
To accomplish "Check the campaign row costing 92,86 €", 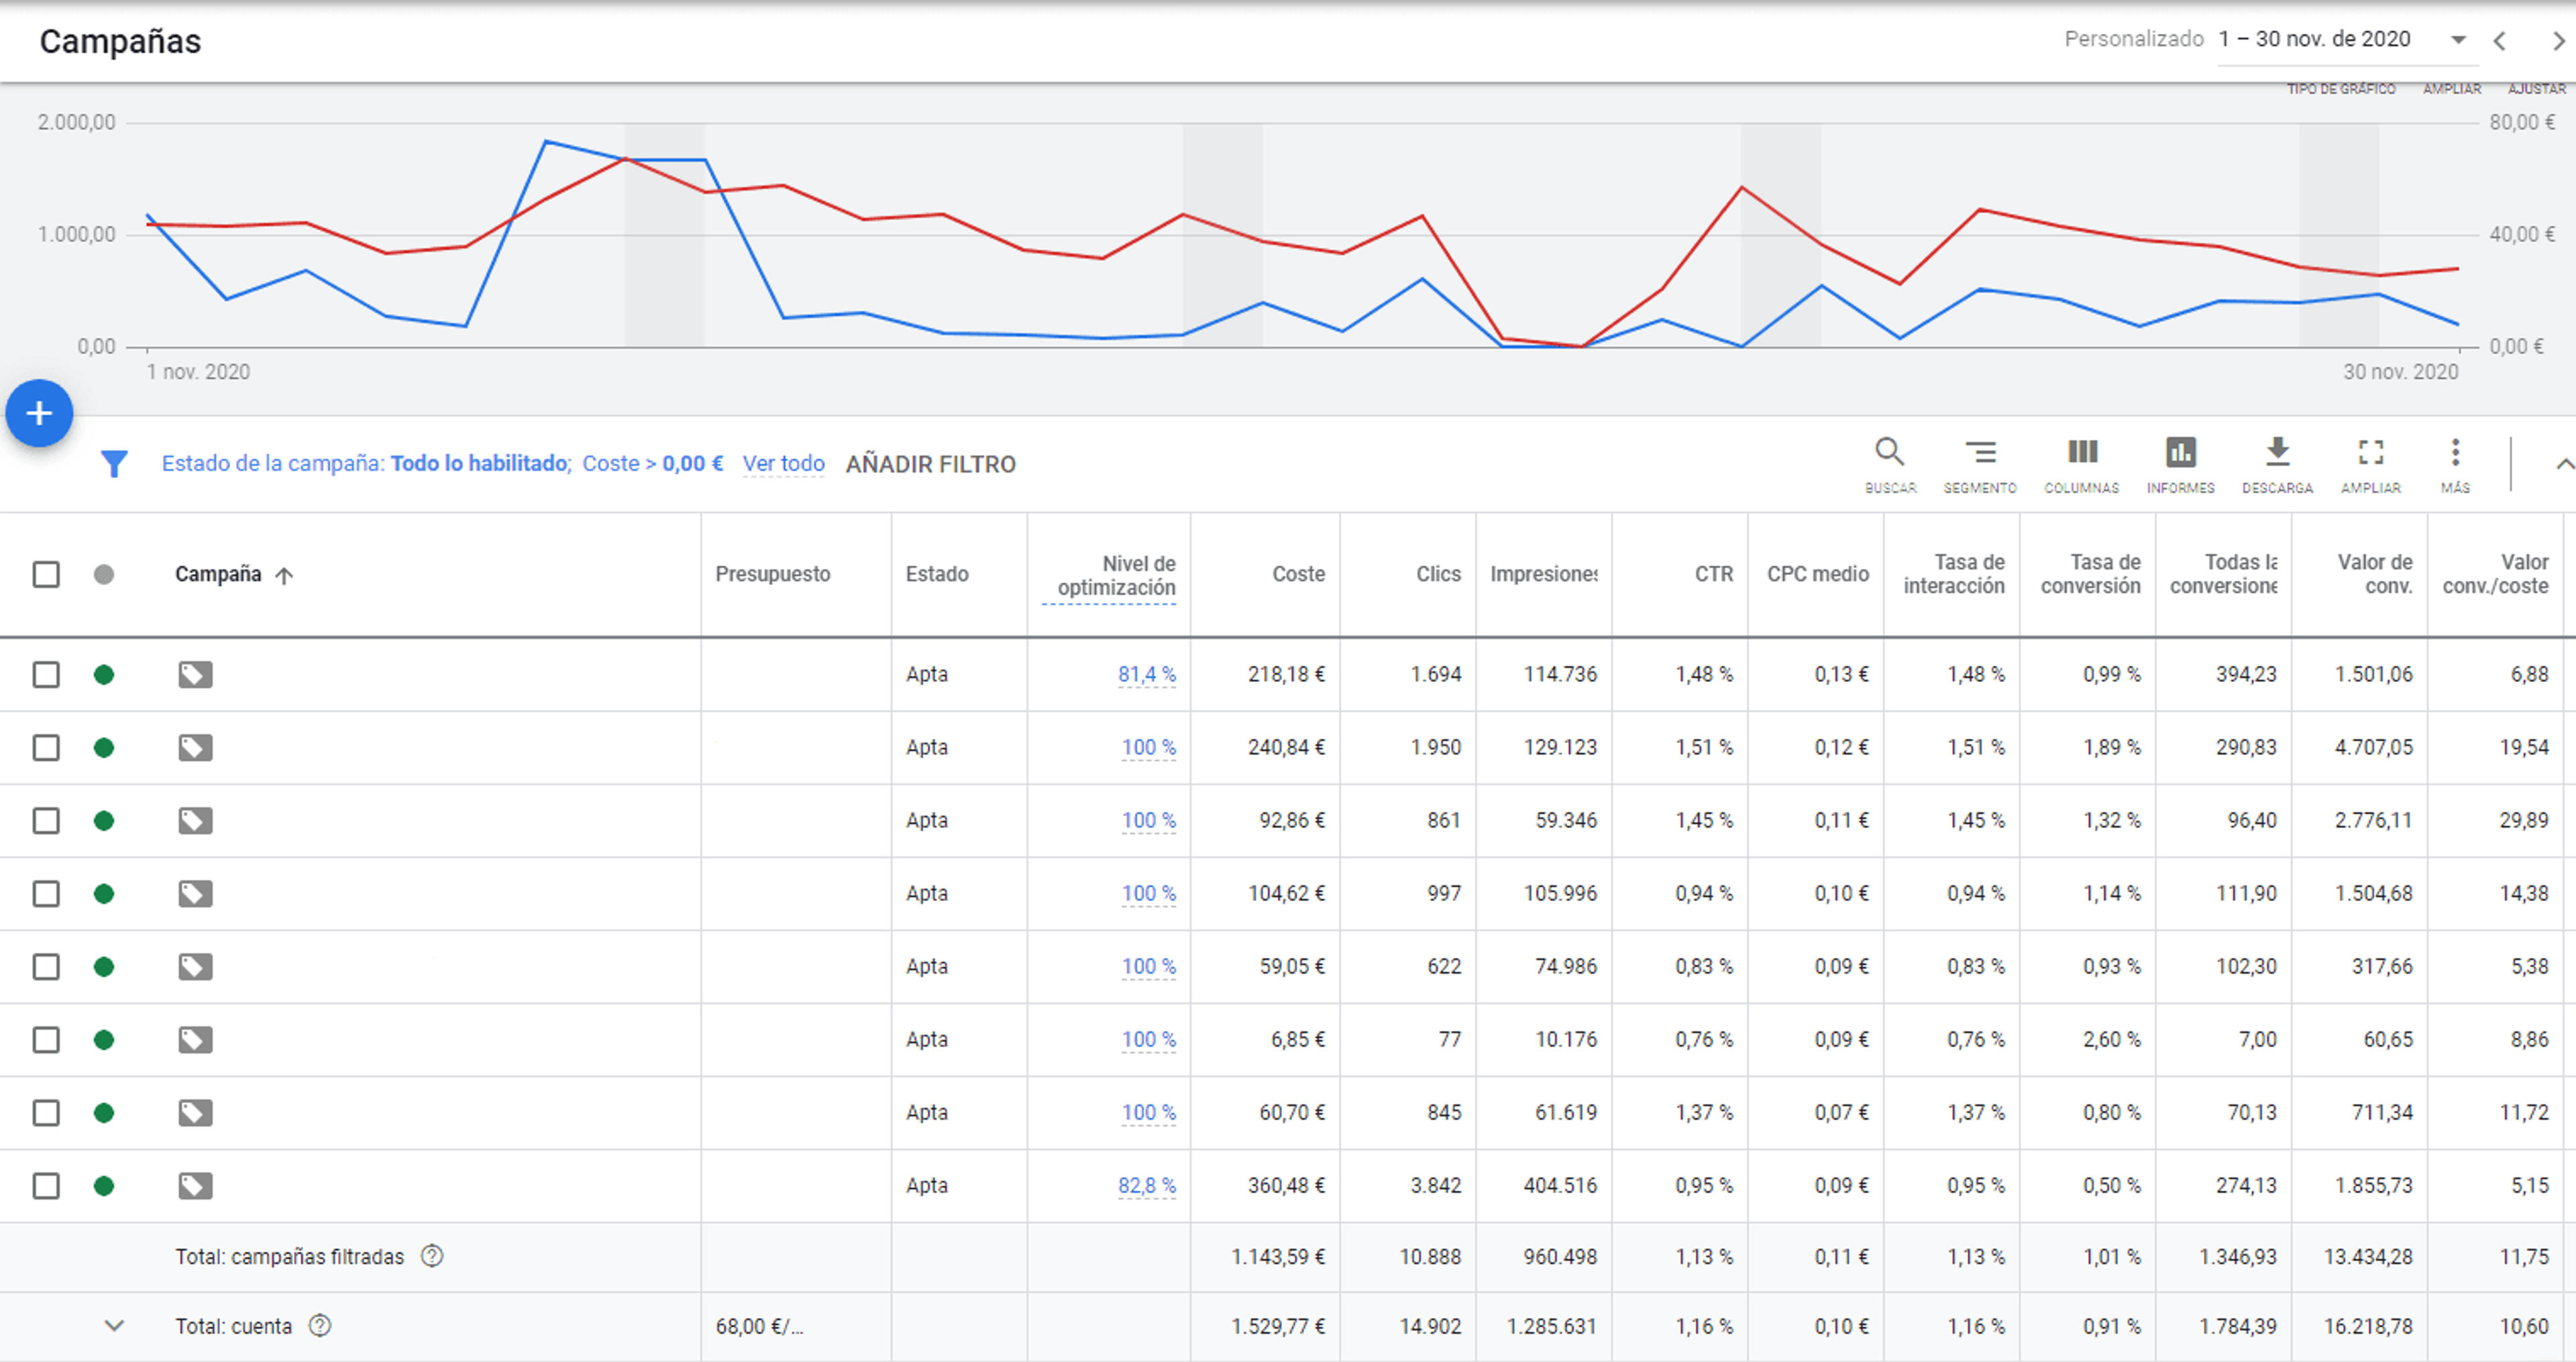I will tap(46, 821).
